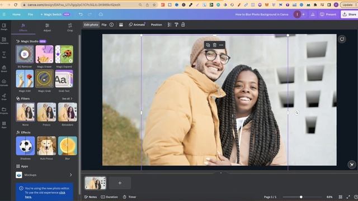Open the Draw sidebar panel
Image resolution: width=358 pixels, height=201 pixels.
(4, 97)
